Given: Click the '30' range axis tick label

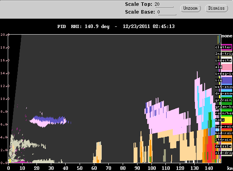Looking at the screenshot, I should tap(51, 168).
